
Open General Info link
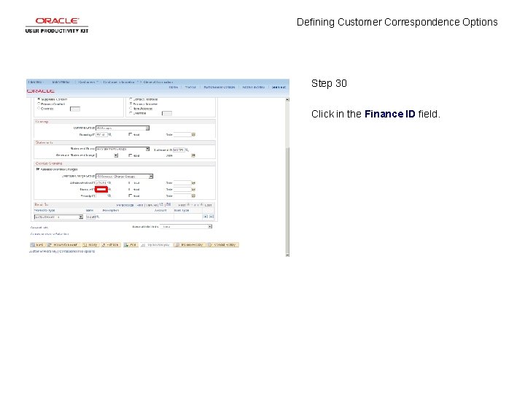point(39,228)
